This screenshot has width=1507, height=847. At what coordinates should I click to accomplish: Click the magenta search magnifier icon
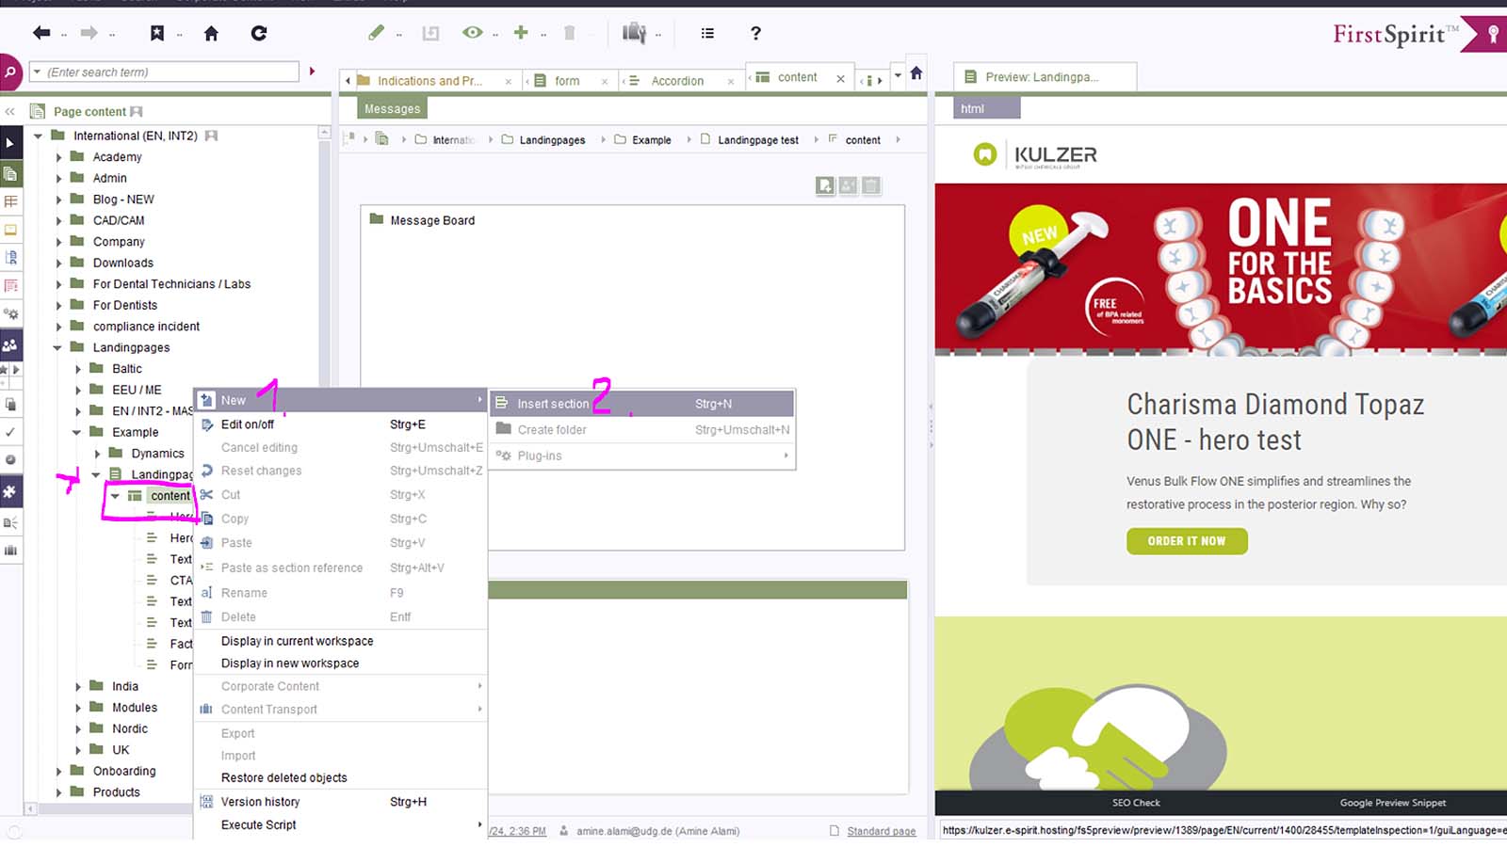(10, 72)
